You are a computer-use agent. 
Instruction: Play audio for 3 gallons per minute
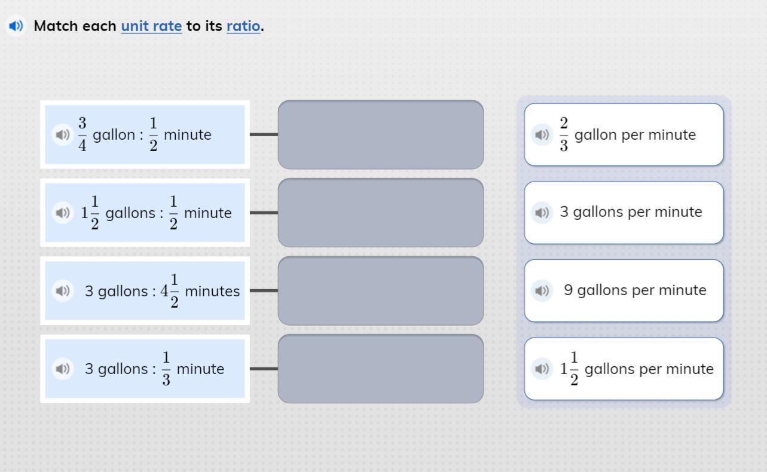click(x=542, y=212)
